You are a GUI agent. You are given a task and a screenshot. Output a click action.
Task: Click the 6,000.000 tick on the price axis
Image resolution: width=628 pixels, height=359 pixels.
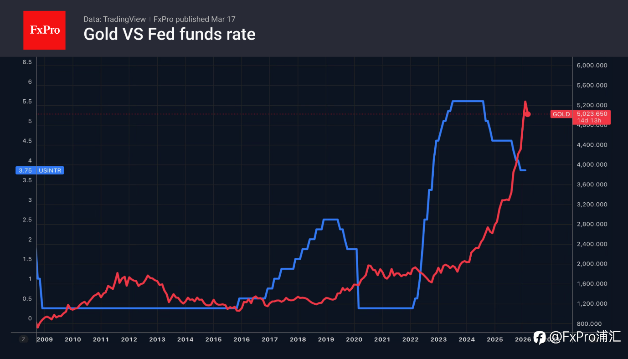[x=592, y=66]
